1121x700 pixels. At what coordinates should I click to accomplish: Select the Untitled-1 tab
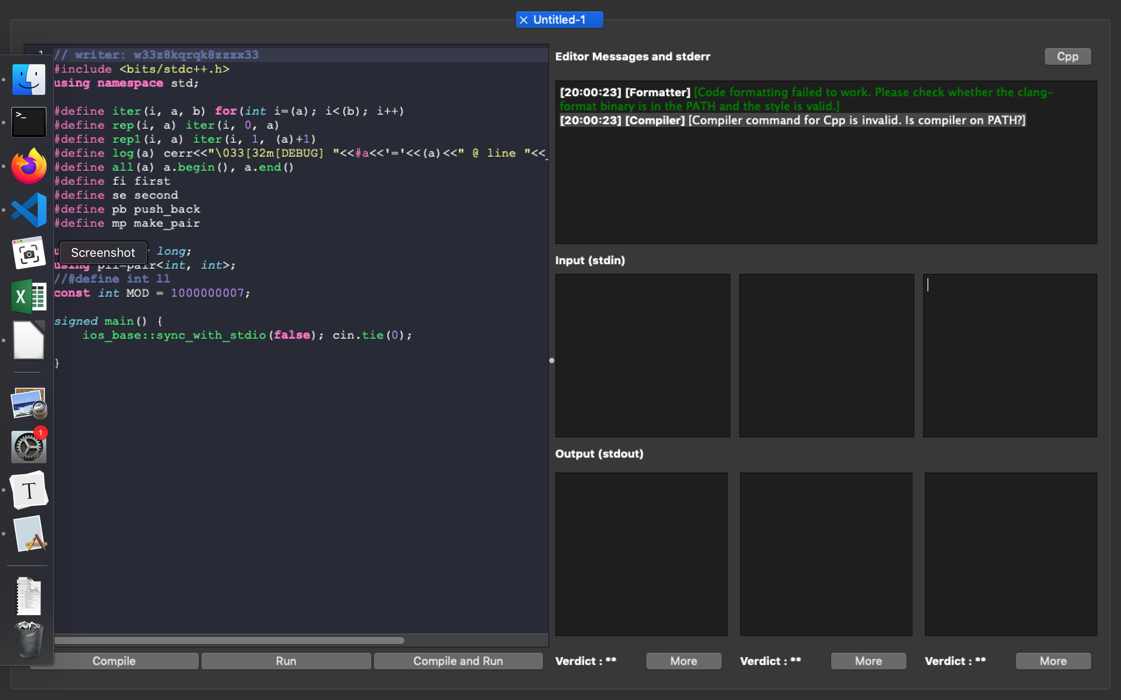tap(564, 19)
